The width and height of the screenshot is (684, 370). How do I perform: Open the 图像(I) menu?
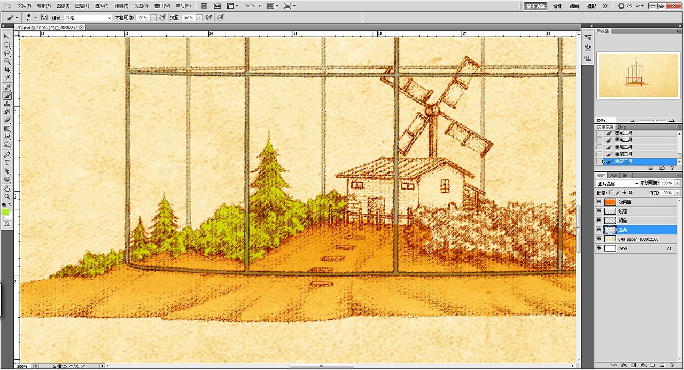[x=63, y=6]
